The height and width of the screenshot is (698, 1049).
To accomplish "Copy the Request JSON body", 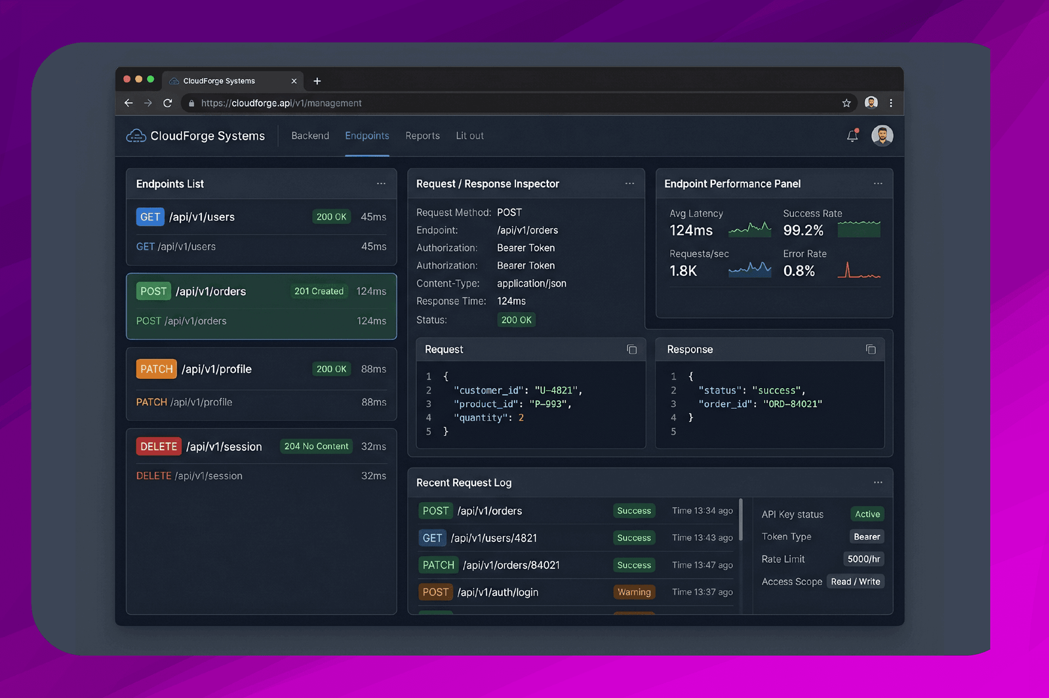I will point(631,349).
